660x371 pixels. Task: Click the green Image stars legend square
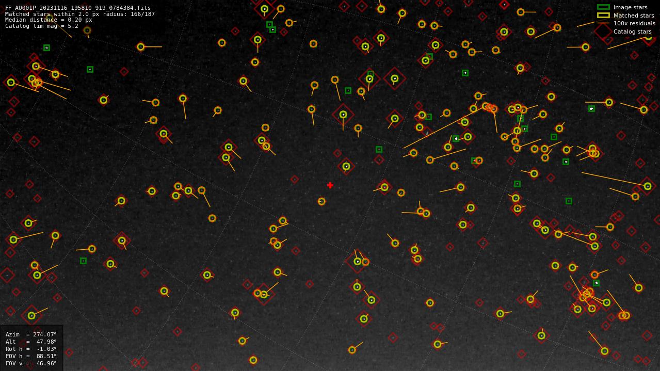coord(603,7)
